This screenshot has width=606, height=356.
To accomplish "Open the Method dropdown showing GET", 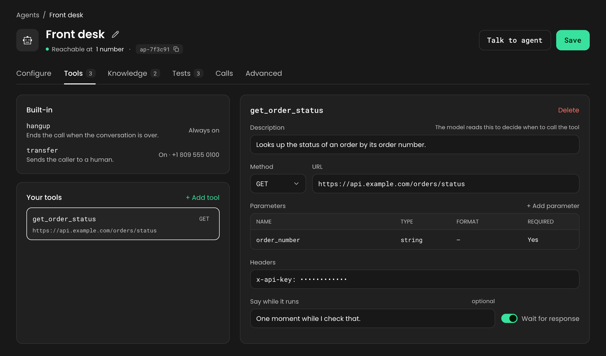I will [278, 184].
